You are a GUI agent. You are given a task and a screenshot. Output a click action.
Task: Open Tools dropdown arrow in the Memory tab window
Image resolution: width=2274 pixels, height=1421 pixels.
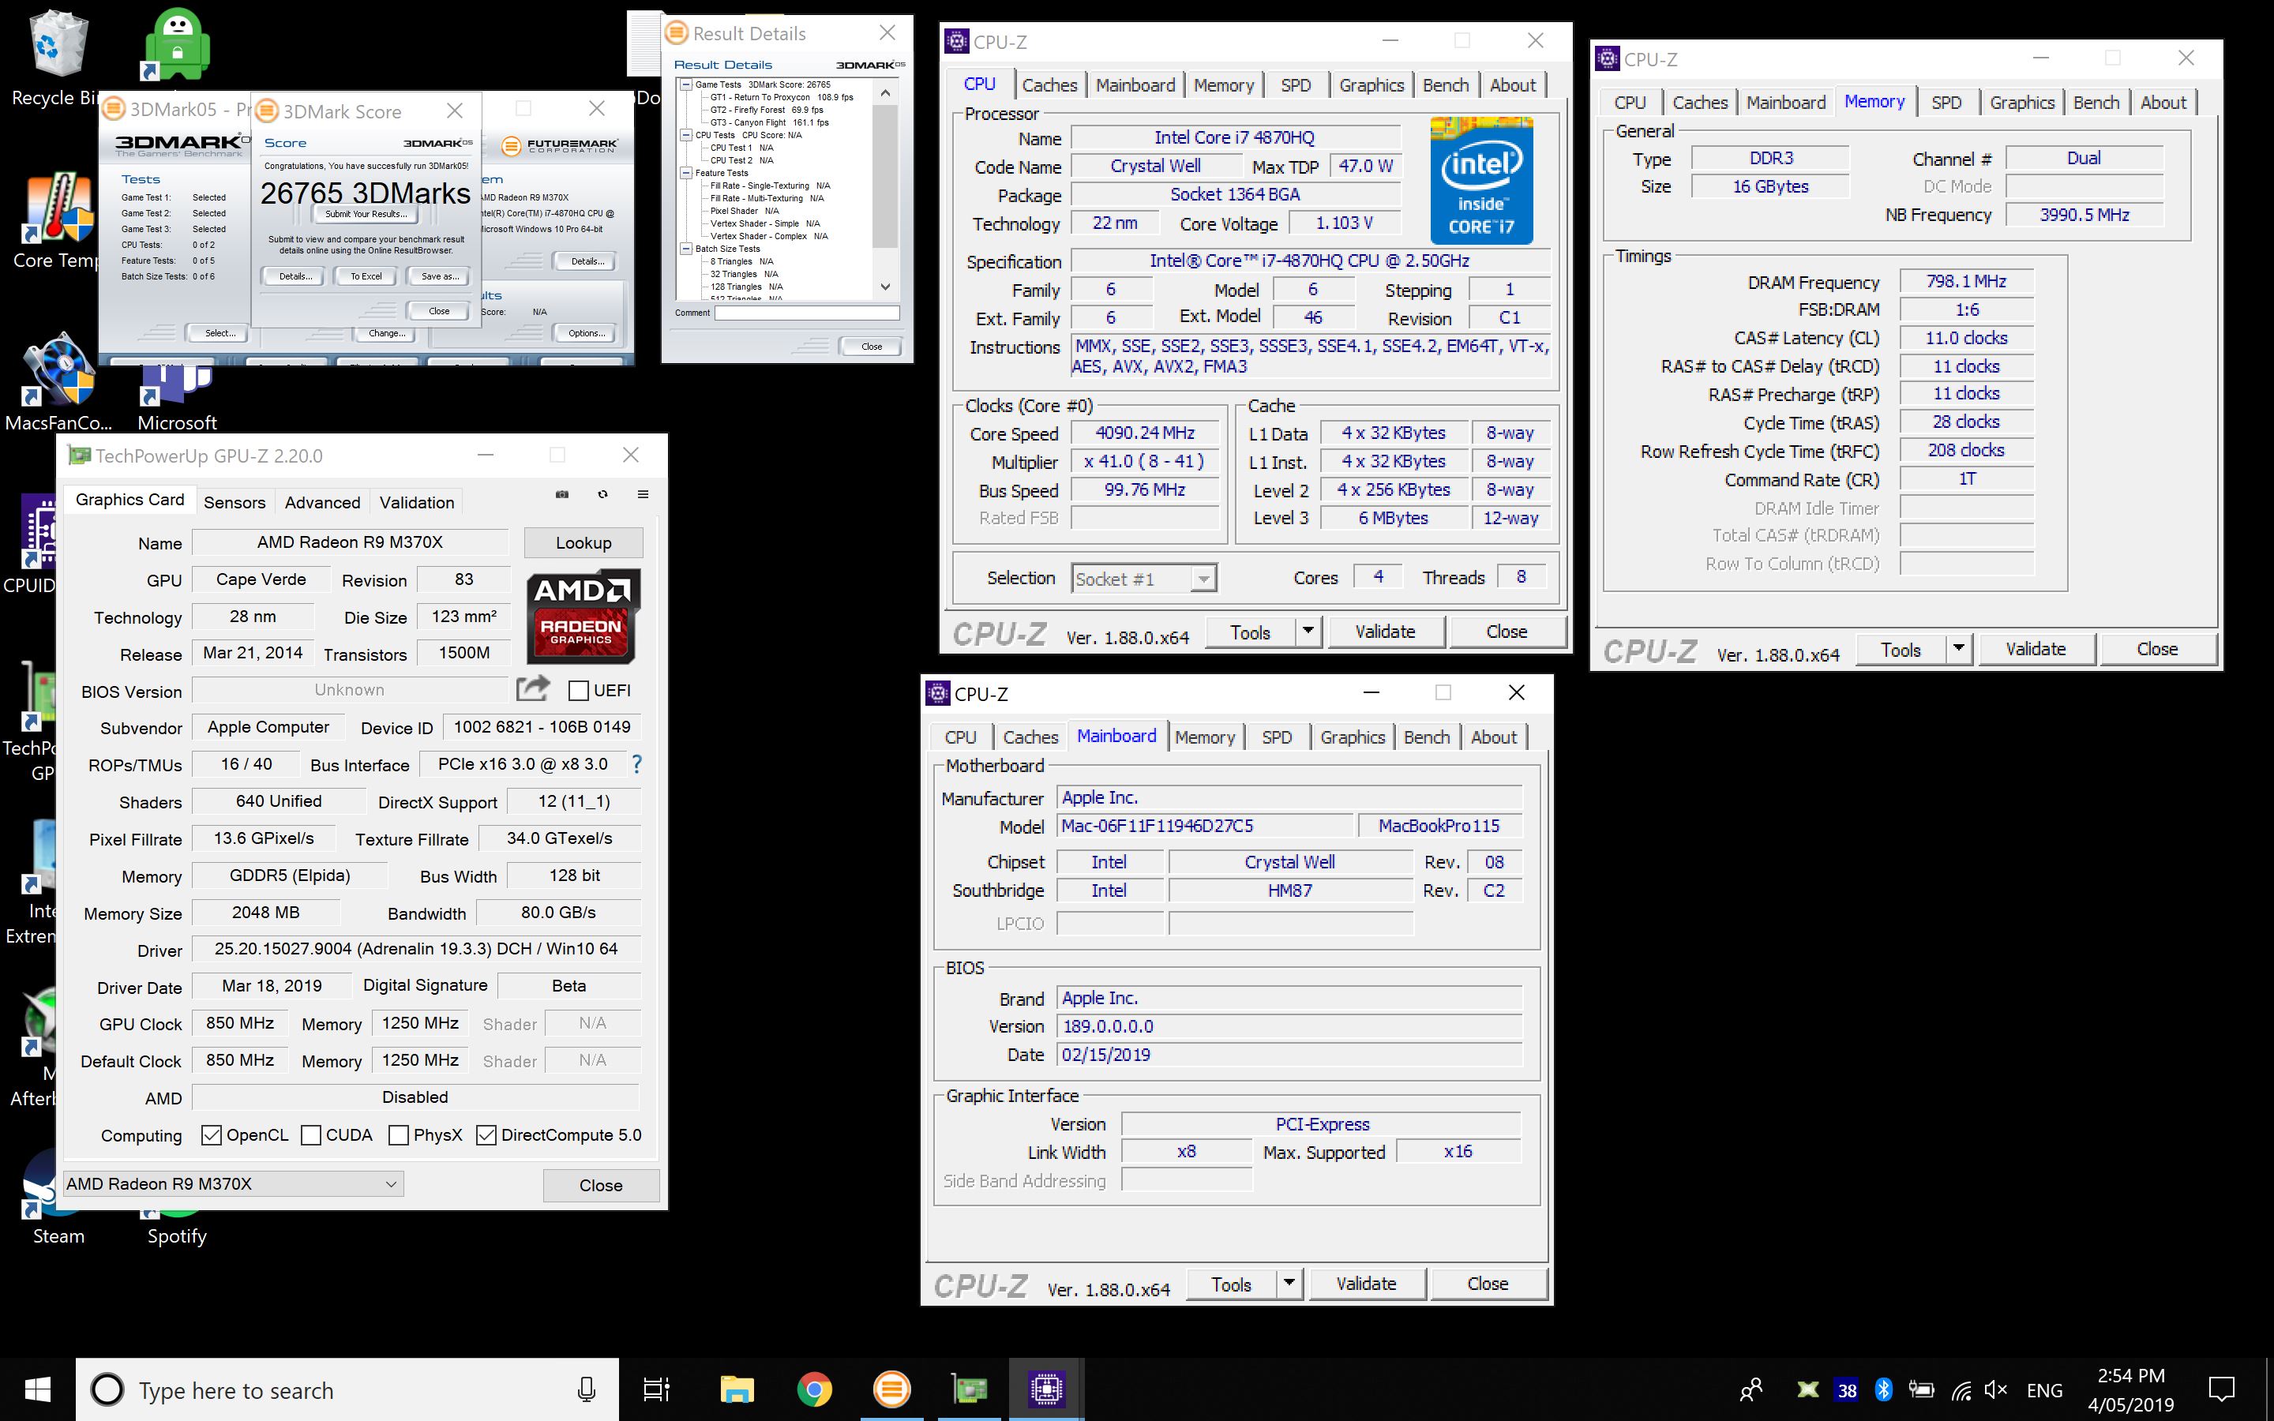point(1958,648)
